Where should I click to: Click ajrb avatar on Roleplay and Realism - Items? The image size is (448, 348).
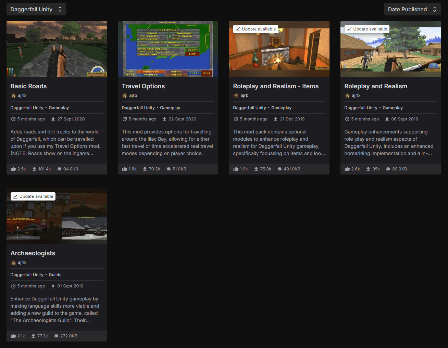(x=236, y=95)
